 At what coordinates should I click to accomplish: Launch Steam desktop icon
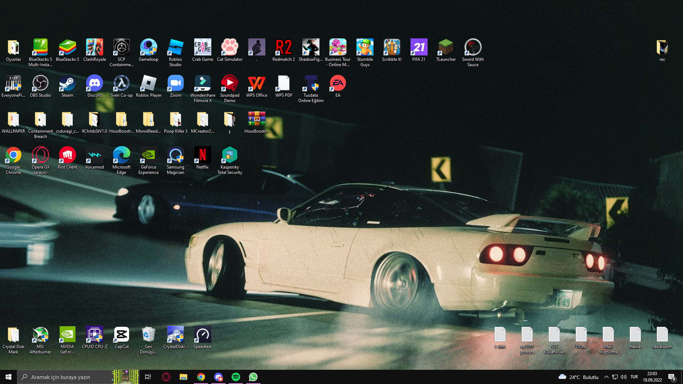67,86
